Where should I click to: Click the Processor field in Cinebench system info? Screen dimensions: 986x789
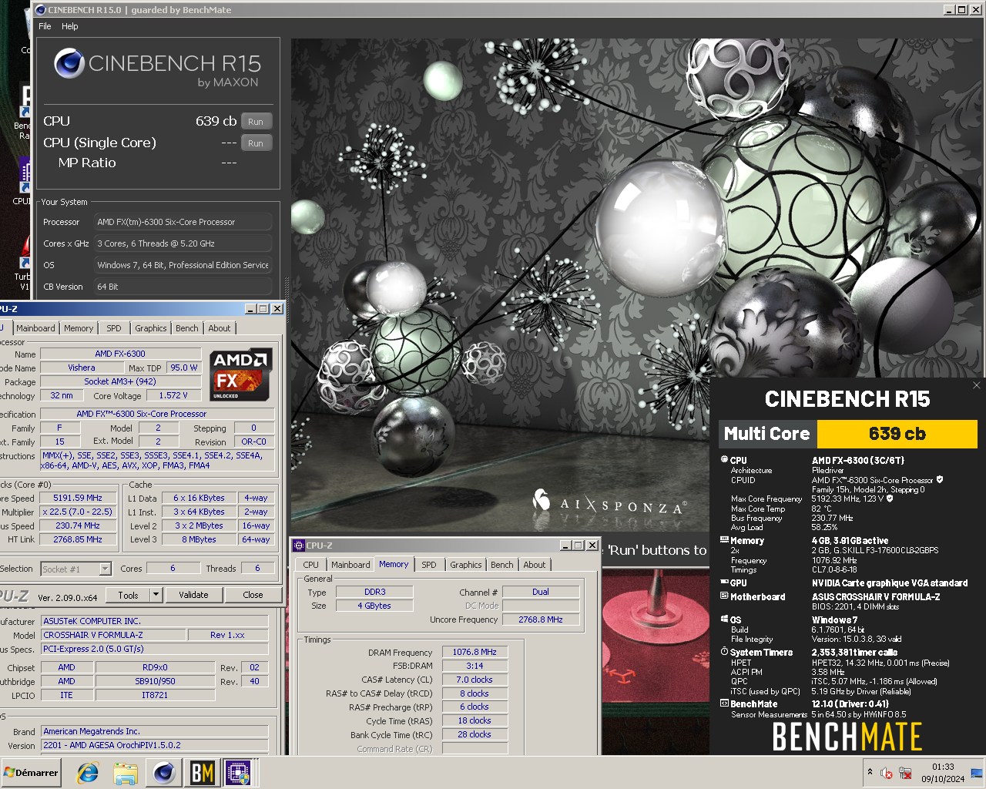[183, 222]
